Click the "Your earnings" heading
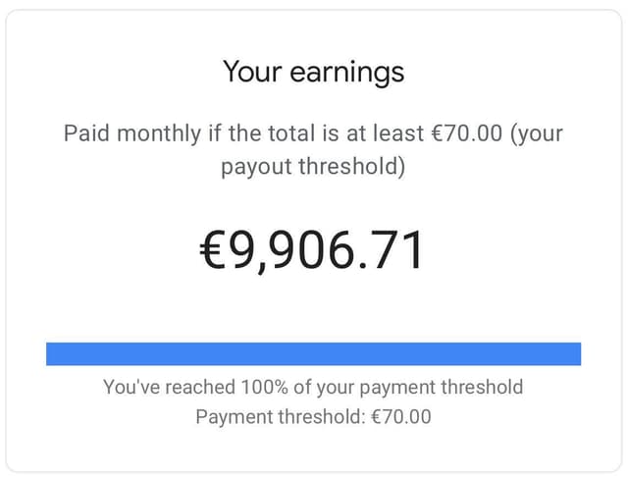The image size is (628, 478). (313, 72)
